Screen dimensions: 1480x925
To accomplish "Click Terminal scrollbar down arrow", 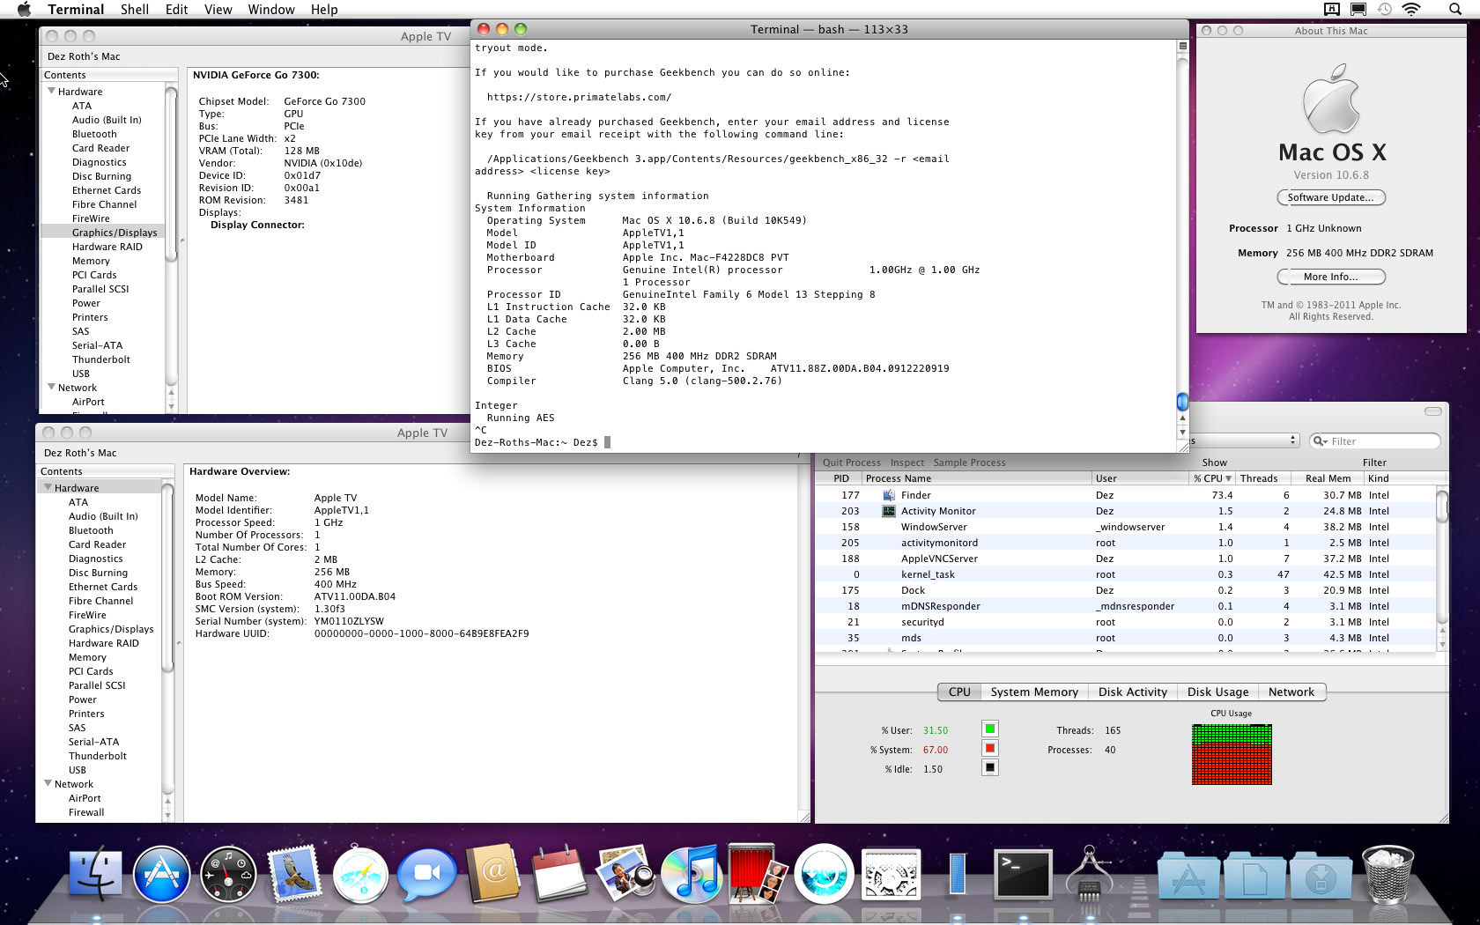I will coord(1182,433).
